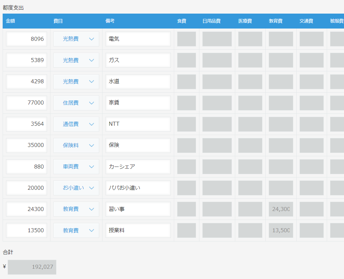Click the 家賃 remarks field
The image size is (344, 279).
click(x=138, y=103)
